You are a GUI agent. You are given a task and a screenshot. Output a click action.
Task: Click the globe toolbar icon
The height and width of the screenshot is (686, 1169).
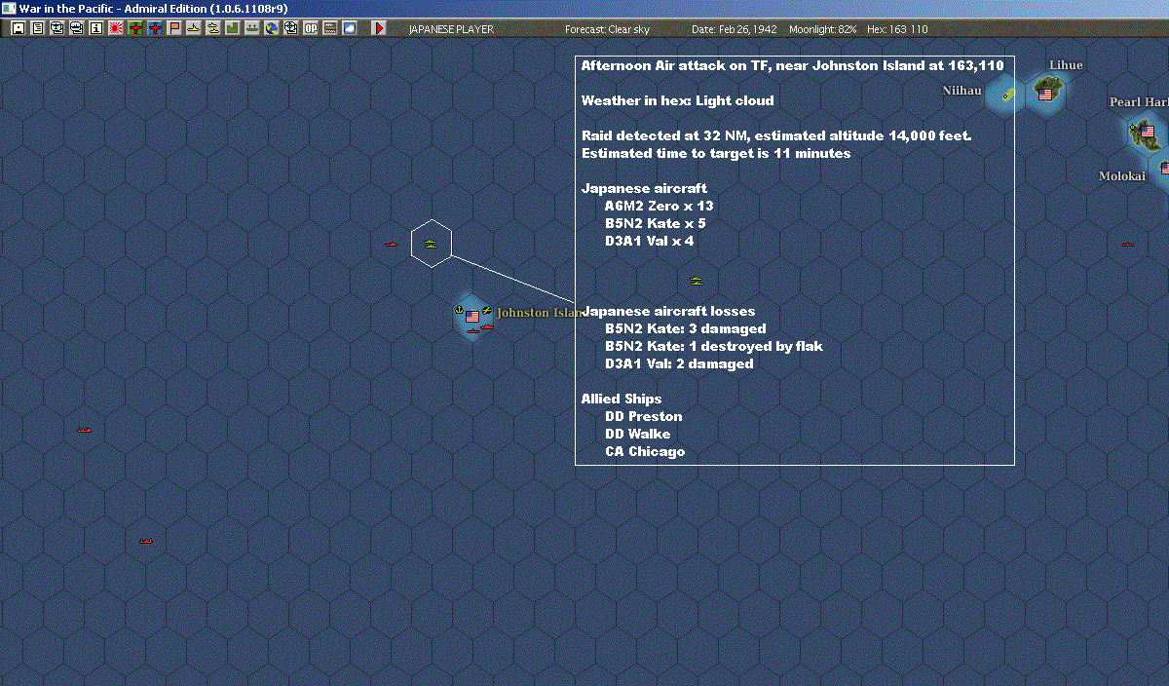point(271,28)
